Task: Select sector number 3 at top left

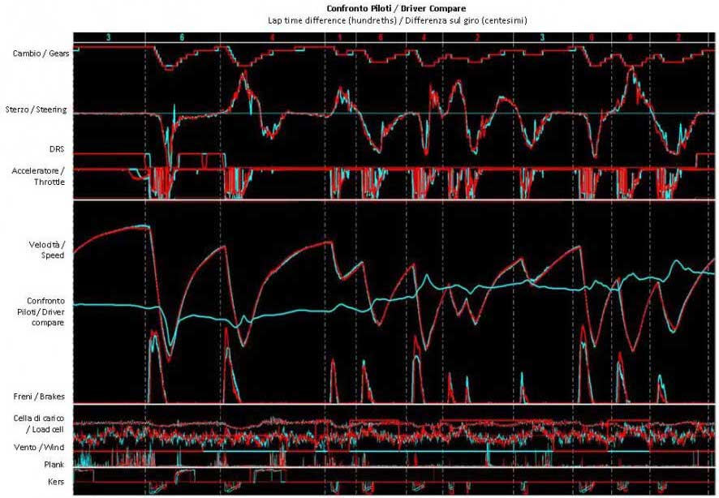Action: [x=110, y=36]
